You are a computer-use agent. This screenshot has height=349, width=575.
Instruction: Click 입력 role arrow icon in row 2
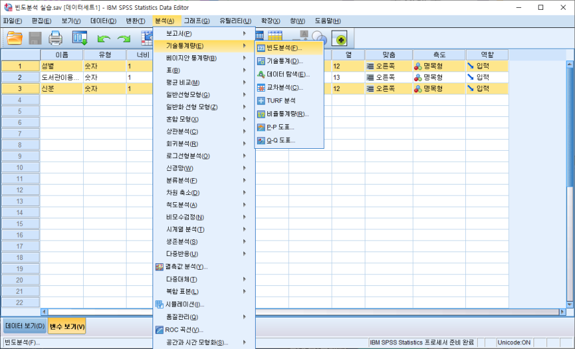click(x=471, y=77)
